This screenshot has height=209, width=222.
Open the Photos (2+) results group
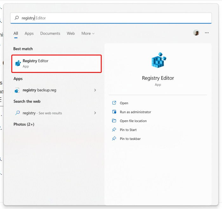coord(24,124)
